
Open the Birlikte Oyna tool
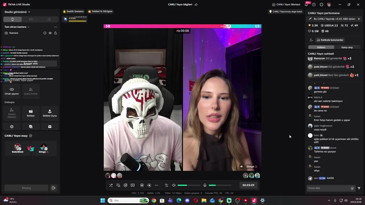click(50, 113)
